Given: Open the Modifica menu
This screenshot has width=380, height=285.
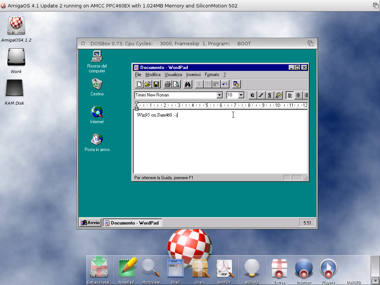Looking at the screenshot, I should 153,75.
